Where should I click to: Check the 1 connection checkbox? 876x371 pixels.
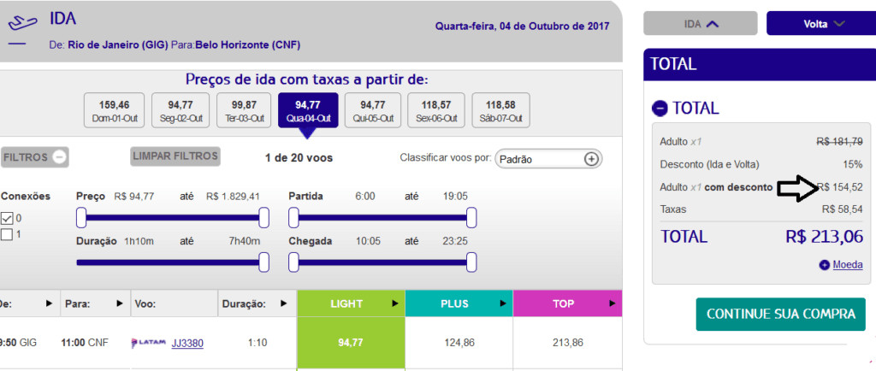(7, 234)
